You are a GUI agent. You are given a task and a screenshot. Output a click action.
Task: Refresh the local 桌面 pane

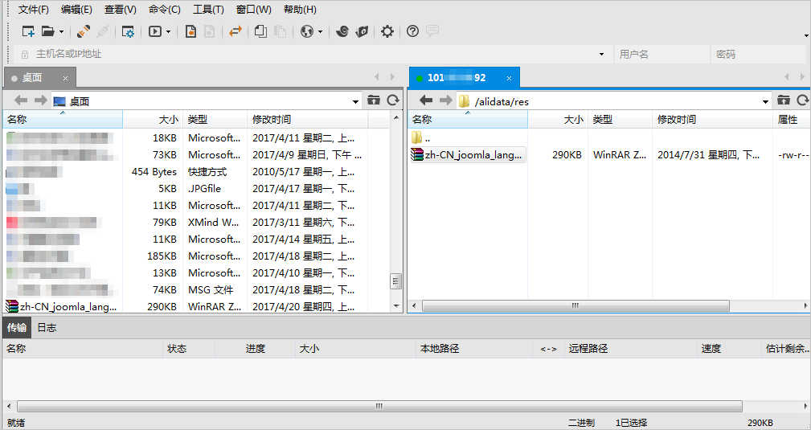point(393,100)
